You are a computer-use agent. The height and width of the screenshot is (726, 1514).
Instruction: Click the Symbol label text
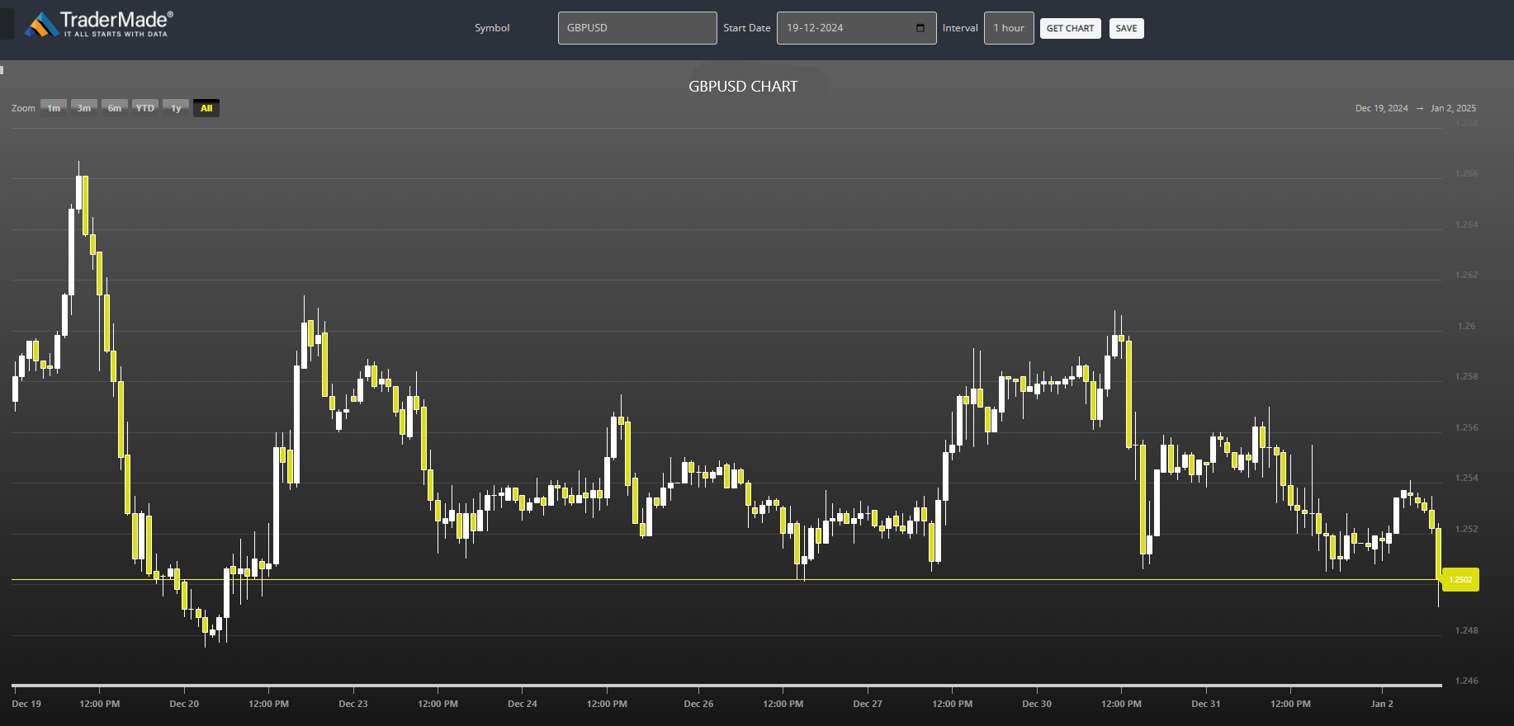(492, 28)
